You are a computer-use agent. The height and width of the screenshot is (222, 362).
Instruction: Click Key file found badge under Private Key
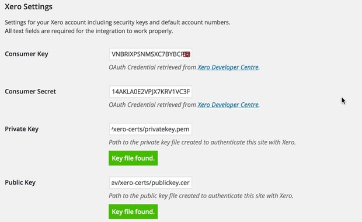pyautogui.click(x=133, y=158)
